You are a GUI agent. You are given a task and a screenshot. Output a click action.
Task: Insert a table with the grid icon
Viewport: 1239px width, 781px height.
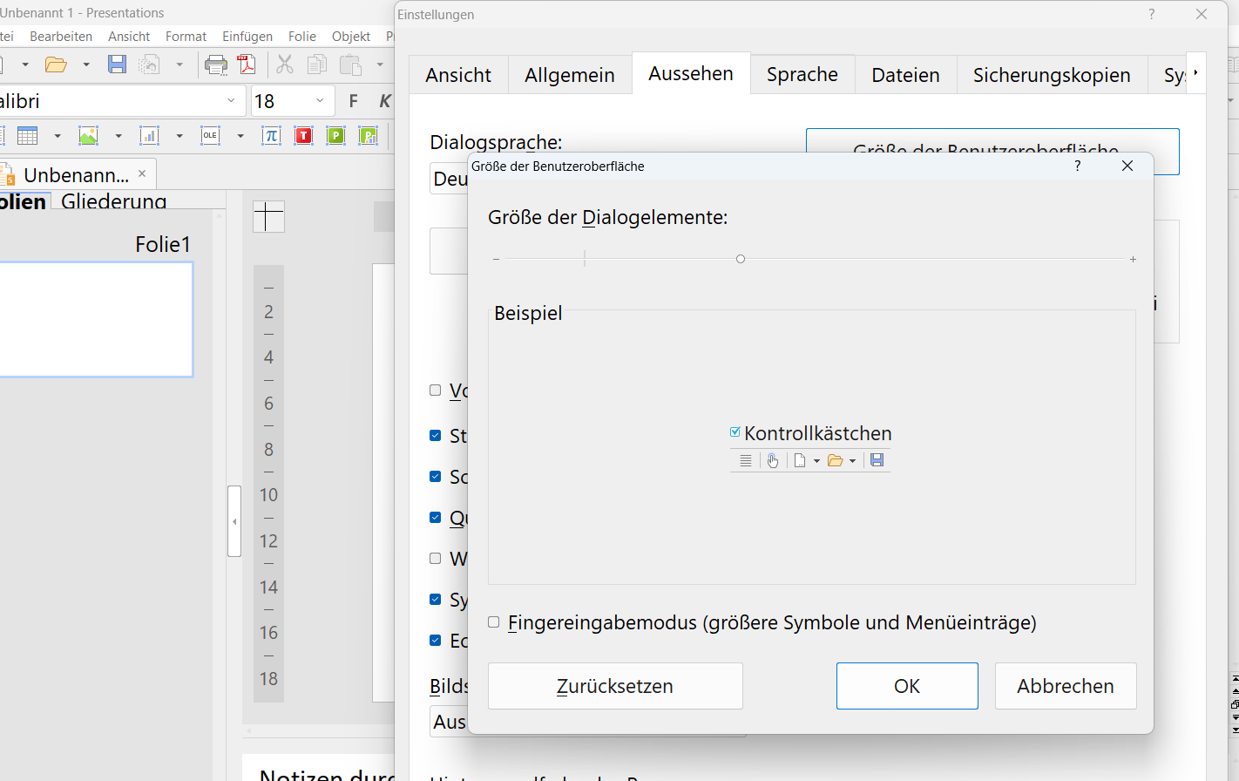click(28, 136)
